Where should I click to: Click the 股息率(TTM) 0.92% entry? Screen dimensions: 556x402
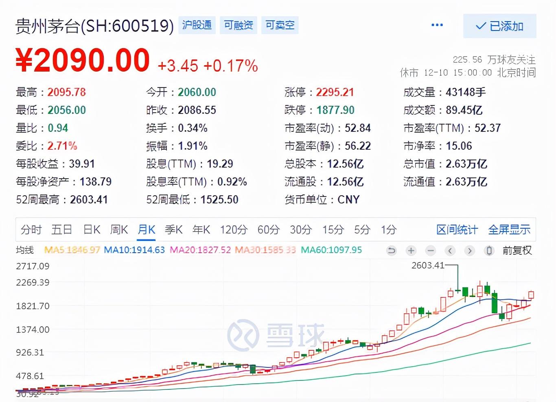pos(197,182)
